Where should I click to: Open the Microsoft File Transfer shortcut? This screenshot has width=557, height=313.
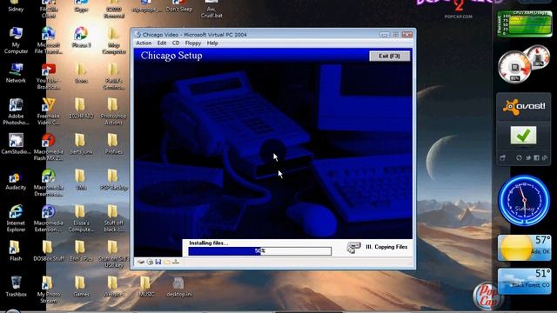[x=49, y=41]
